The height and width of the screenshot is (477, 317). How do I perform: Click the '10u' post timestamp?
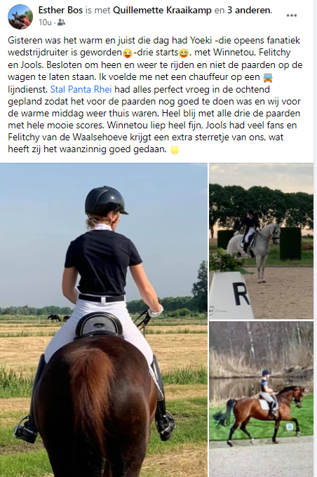pos(45,22)
